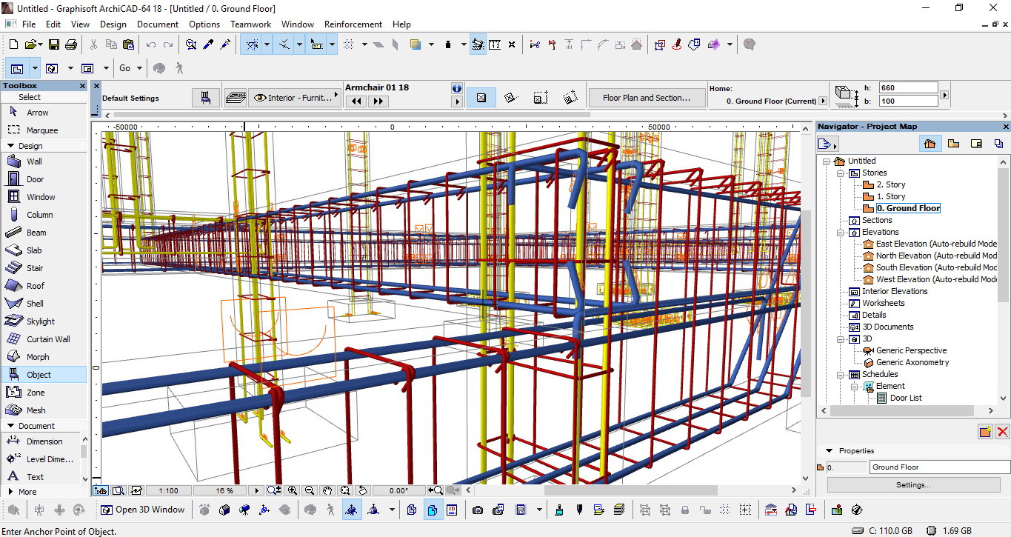Click the object info blue icon

tap(457, 88)
